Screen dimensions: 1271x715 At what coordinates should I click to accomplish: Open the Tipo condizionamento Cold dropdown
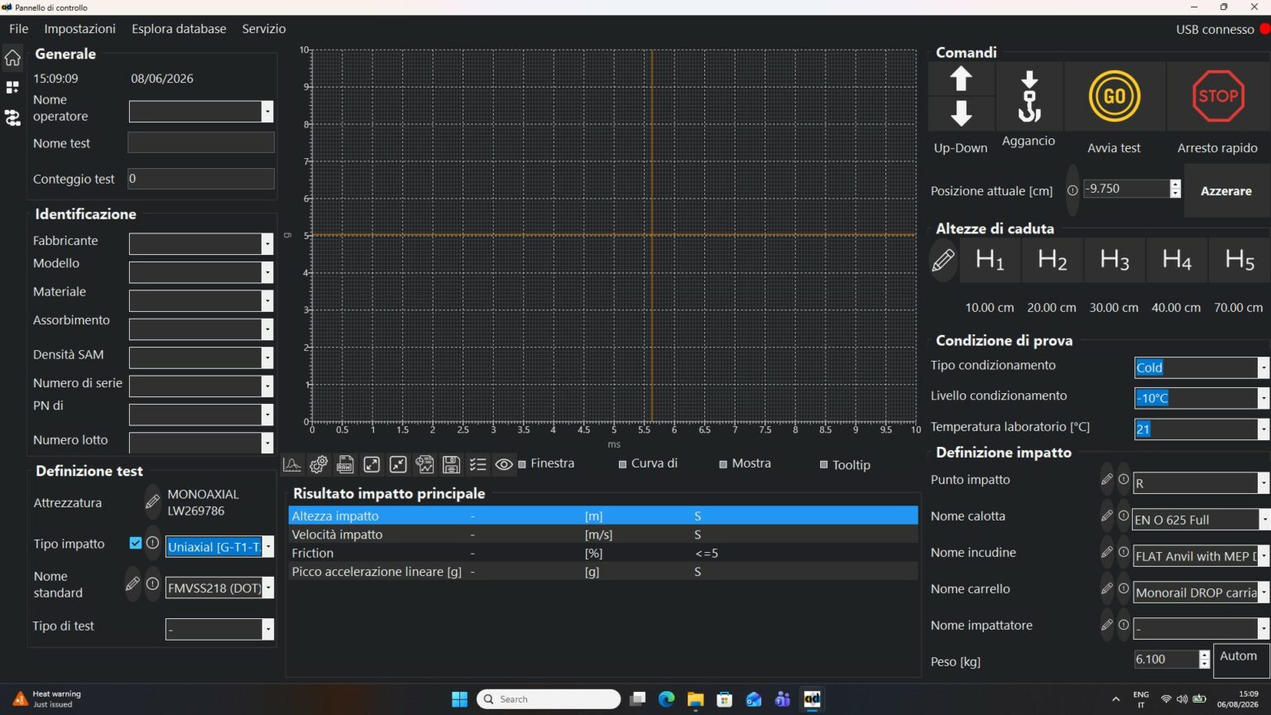click(x=1263, y=367)
